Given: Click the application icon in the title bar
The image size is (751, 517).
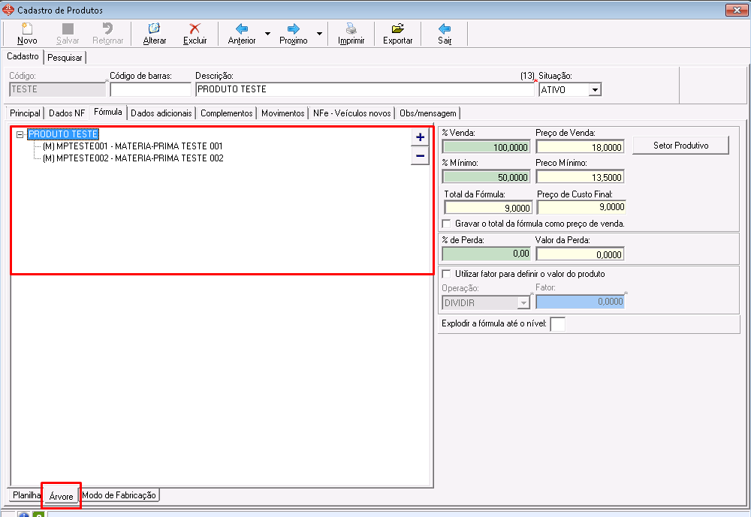Looking at the screenshot, I should (x=8, y=10).
